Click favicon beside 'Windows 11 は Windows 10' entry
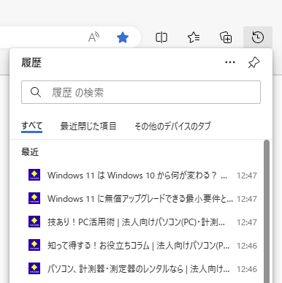The image size is (282, 283). [34, 175]
